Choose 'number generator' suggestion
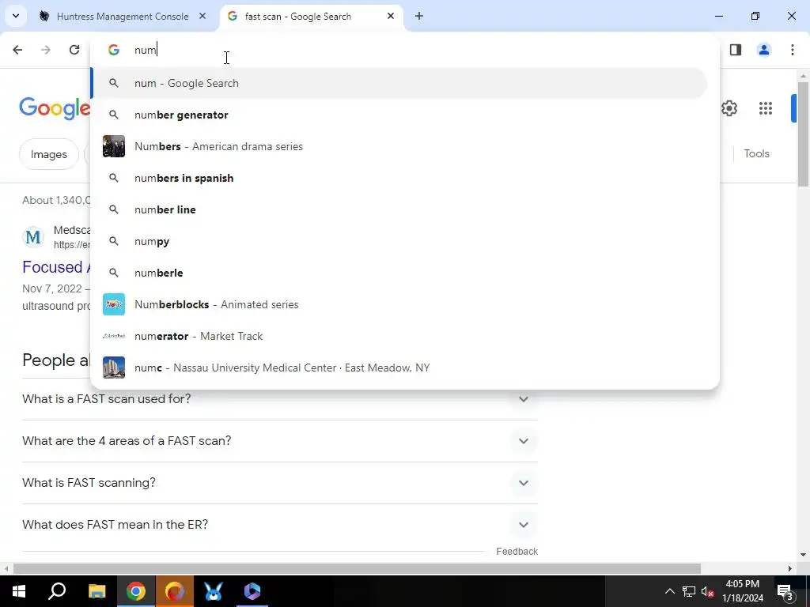810x607 pixels. click(x=399, y=115)
